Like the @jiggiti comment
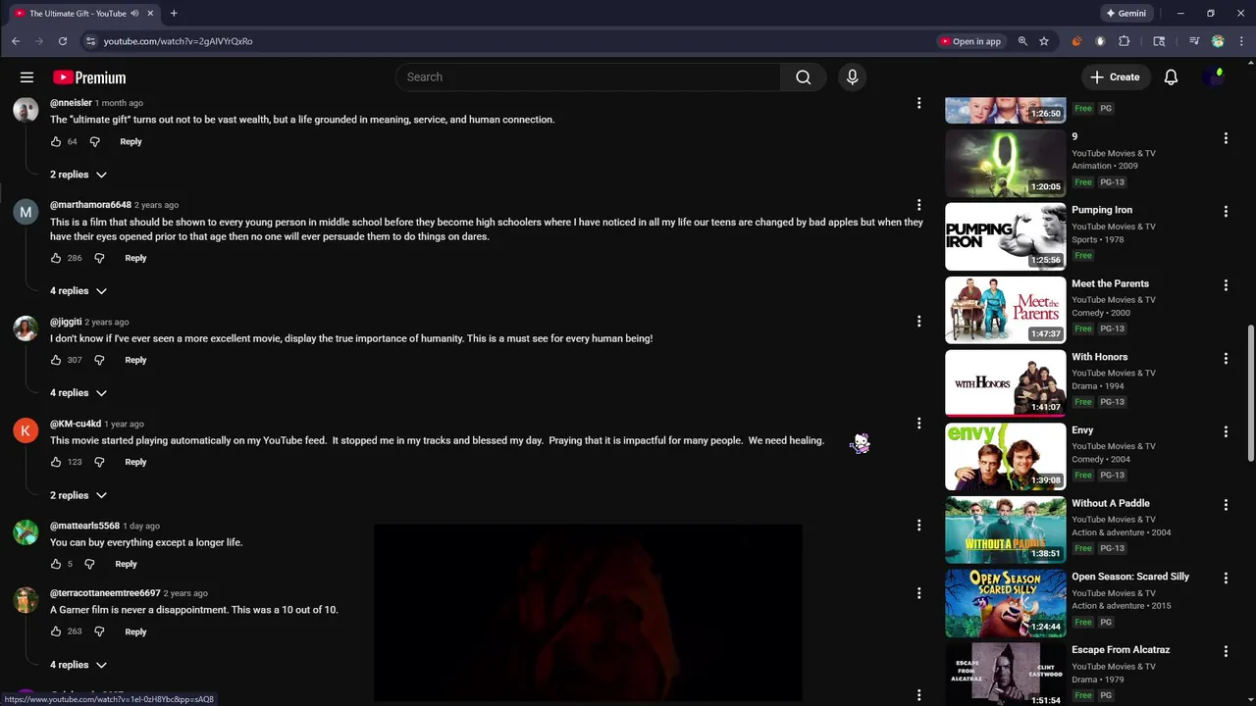This screenshot has width=1256, height=706. 56,360
